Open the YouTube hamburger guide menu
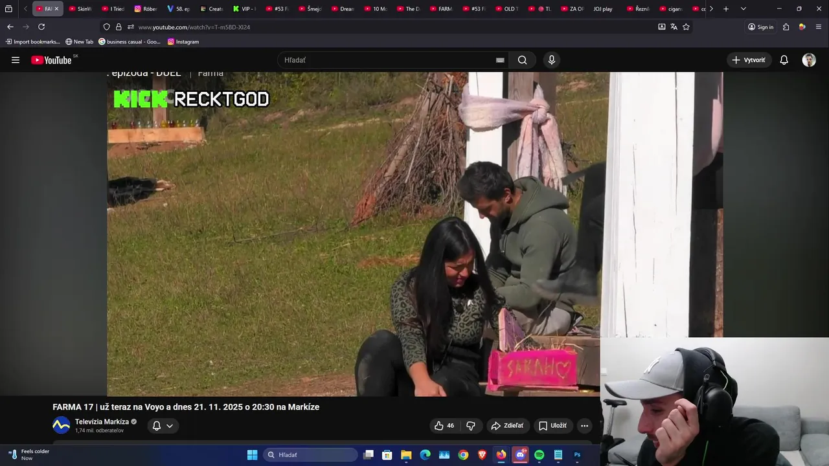Image resolution: width=829 pixels, height=466 pixels. click(x=16, y=60)
